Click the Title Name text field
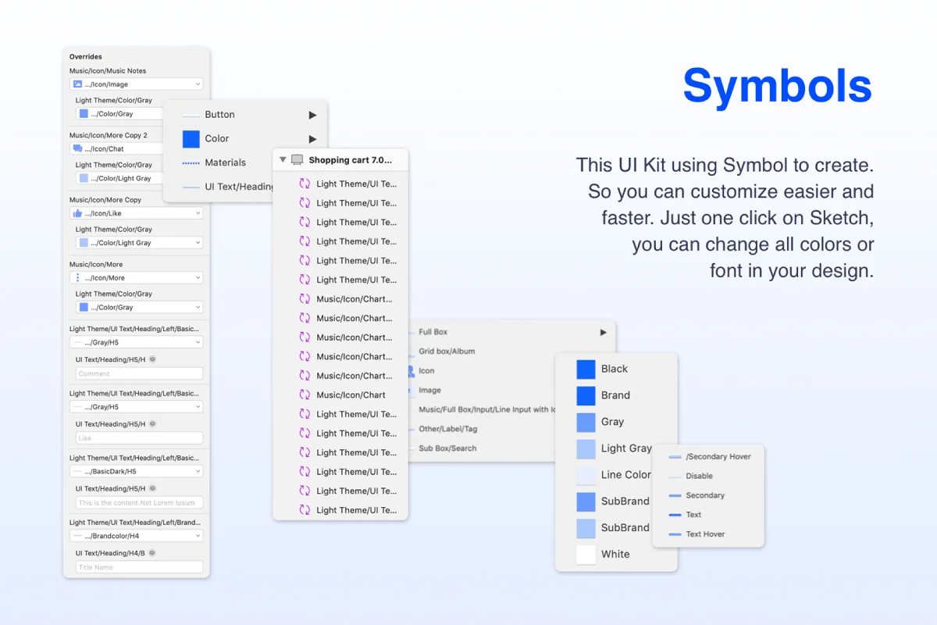The height and width of the screenshot is (625, 937). tap(139, 567)
